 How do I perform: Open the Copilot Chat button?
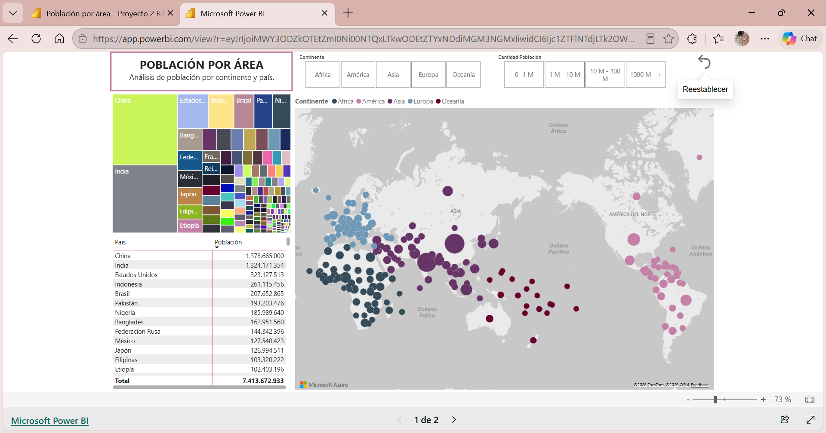coord(800,39)
